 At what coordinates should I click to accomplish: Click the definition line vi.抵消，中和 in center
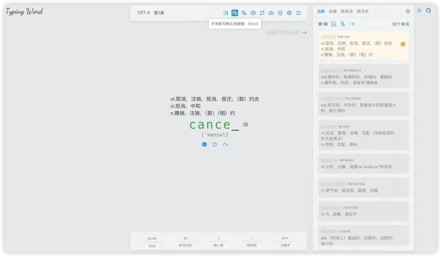185,106
